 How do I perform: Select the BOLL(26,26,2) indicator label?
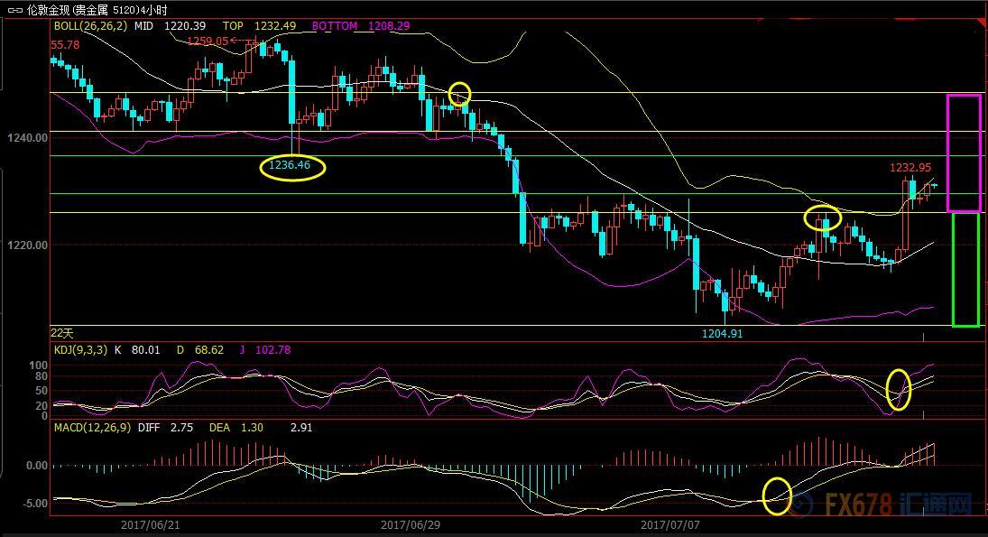point(90,26)
